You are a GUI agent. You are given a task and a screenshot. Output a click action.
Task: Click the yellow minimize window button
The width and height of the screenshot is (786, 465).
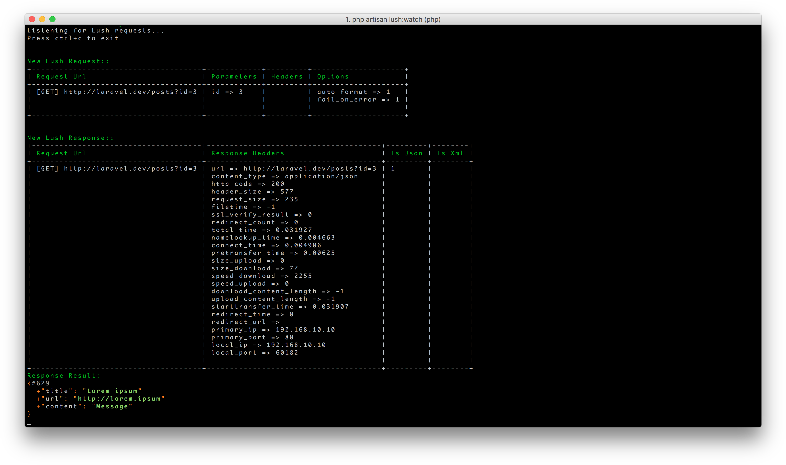(x=42, y=19)
